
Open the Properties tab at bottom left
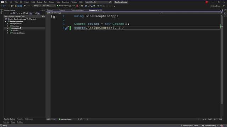coord(20,119)
